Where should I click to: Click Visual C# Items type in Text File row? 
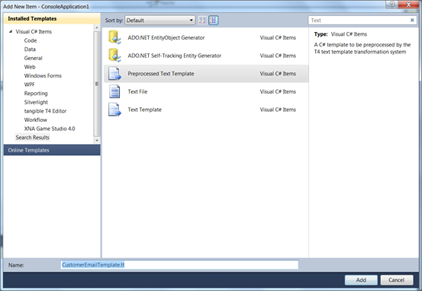pos(278,91)
